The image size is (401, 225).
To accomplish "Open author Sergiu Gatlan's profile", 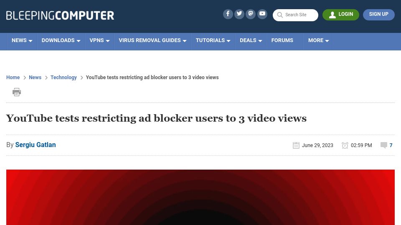I will [36, 145].
